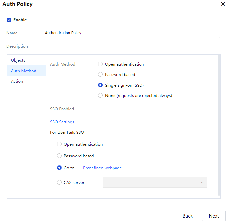Click the Description input field
229x224 pixels.
[130, 46]
